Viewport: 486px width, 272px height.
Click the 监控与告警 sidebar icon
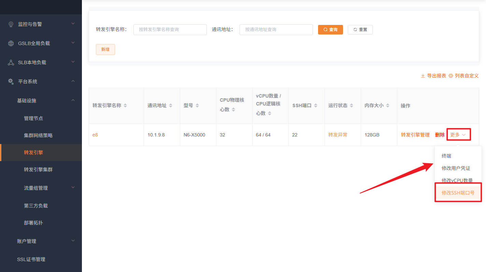tap(11, 24)
